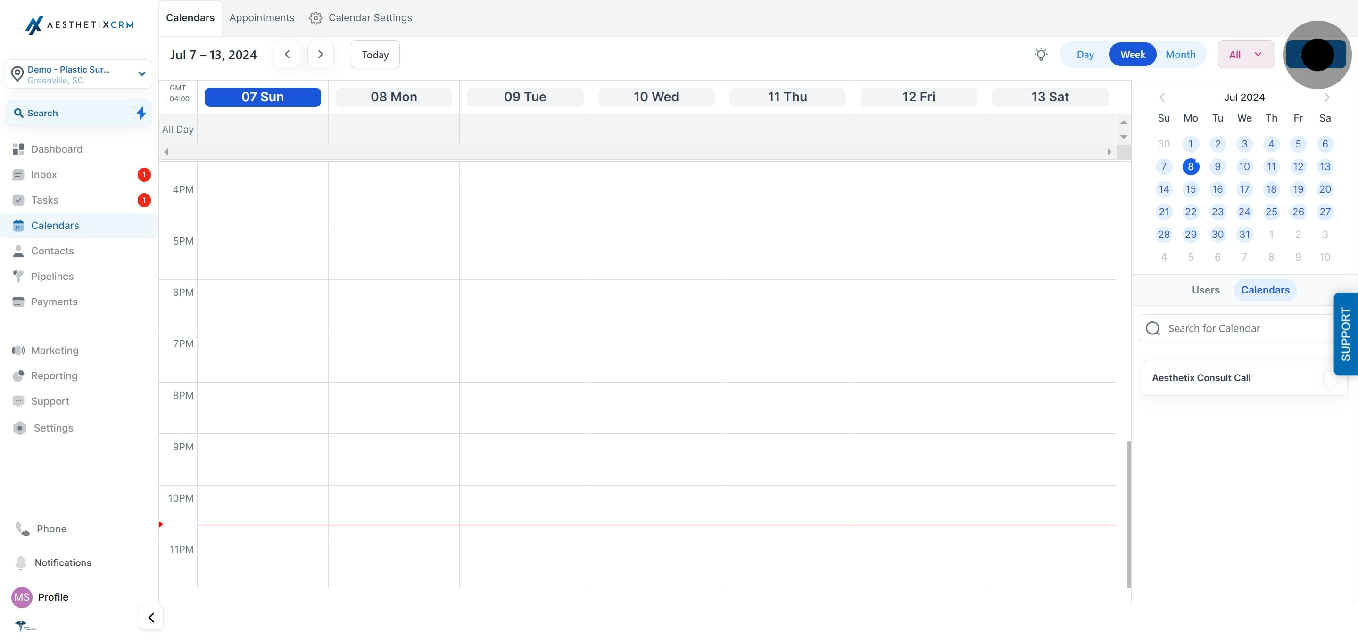The image size is (1358, 644).
Task: Click the lightbulb icon in calendar toolbar
Action: pos(1041,54)
